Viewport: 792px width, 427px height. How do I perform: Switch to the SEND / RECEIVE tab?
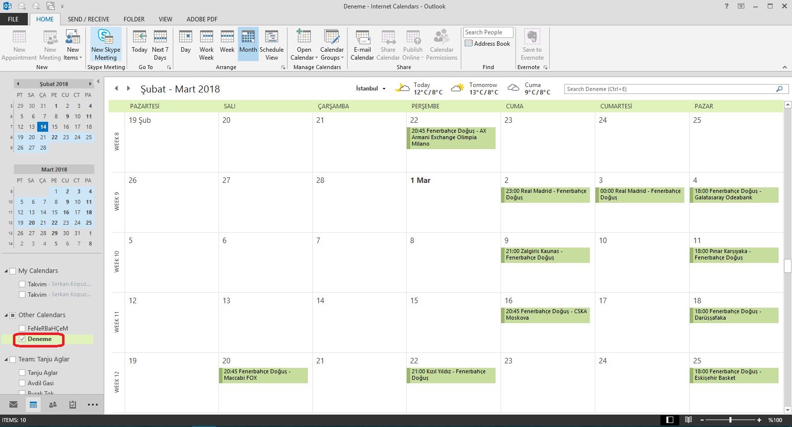click(88, 19)
